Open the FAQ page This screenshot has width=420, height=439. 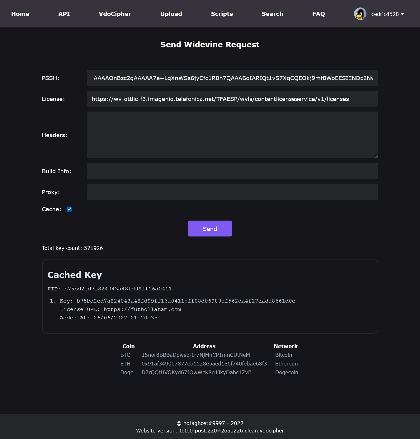pos(319,14)
